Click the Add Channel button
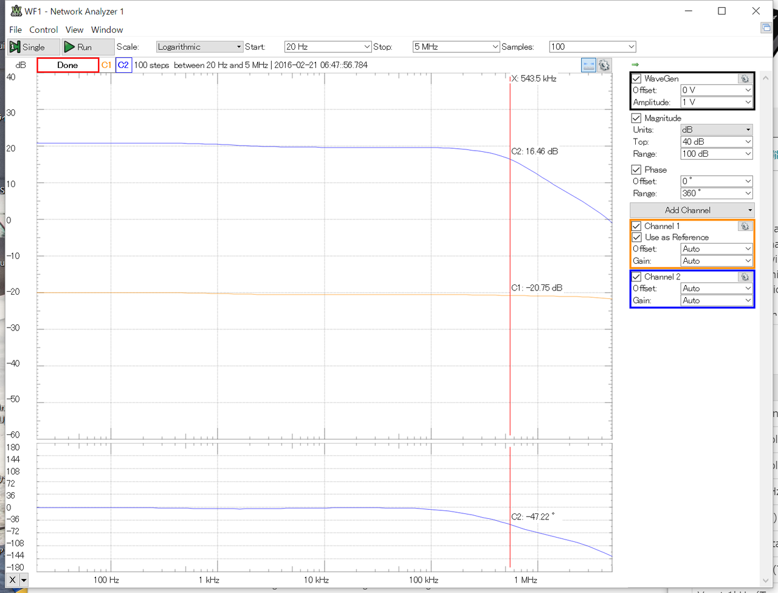 coord(692,210)
